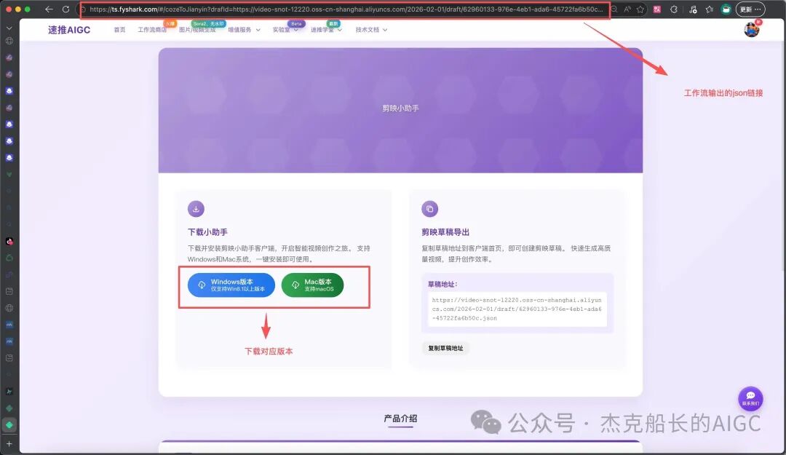Expand the 技术文档 dropdown menu
The image size is (786, 455).
pyautogui.click(x=371, y=30)
